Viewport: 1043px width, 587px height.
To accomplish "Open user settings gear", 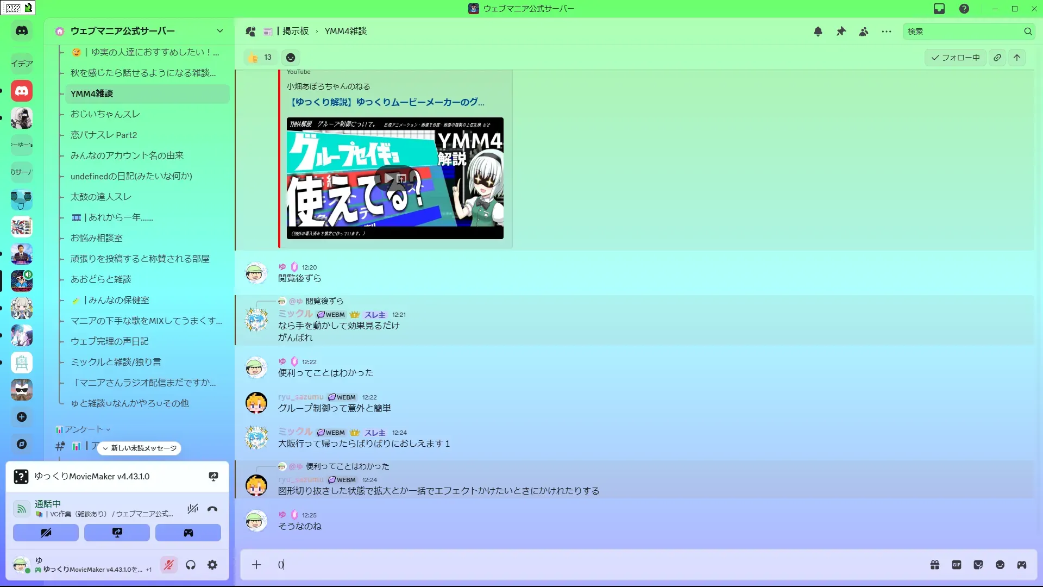I will pos(212,565).
